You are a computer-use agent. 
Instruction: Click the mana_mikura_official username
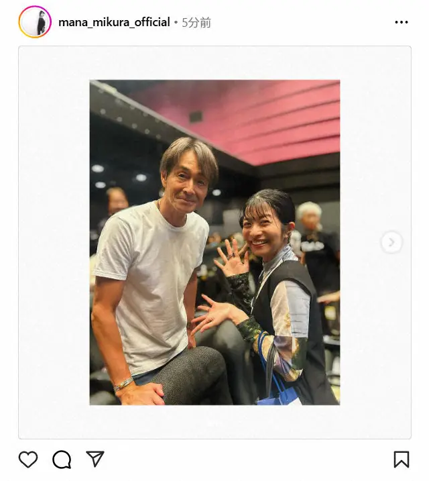[114, 22]
